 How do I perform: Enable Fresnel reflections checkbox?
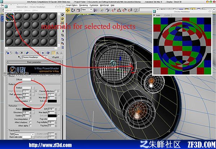coord(56,91)
